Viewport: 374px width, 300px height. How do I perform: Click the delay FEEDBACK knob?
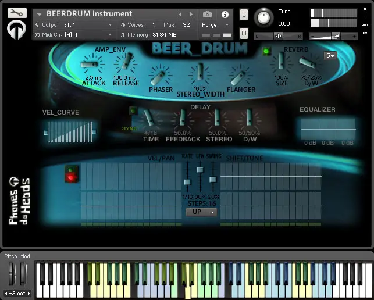point(182,119)
